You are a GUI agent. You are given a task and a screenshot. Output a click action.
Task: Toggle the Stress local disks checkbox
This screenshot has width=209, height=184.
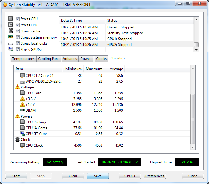(x=18, y=43)
